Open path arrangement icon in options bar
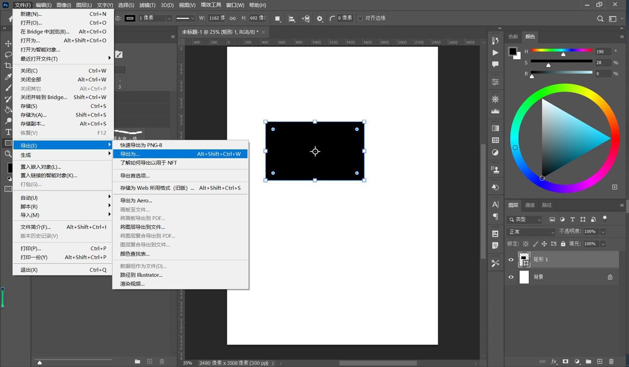Viewport: 629px width, 367px height. pyautogui.click(x=306, y=18)
